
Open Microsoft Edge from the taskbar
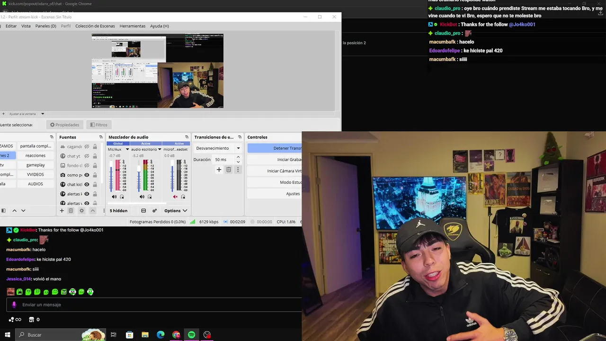click(x=160, y=335)
